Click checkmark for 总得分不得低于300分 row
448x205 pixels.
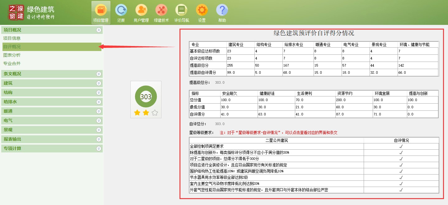(x=401, y=159)
